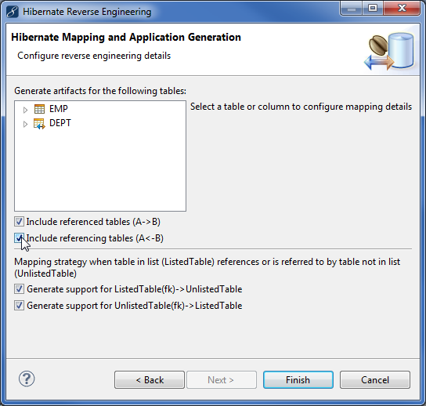Click the database wizard banner image
The width and height of the screenshot is (426, 406).
pyautogui.click(x=389, y=51)
